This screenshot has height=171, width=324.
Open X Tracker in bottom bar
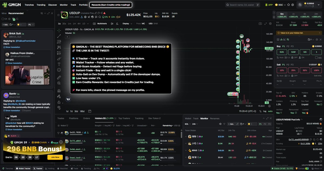[38, 168]
